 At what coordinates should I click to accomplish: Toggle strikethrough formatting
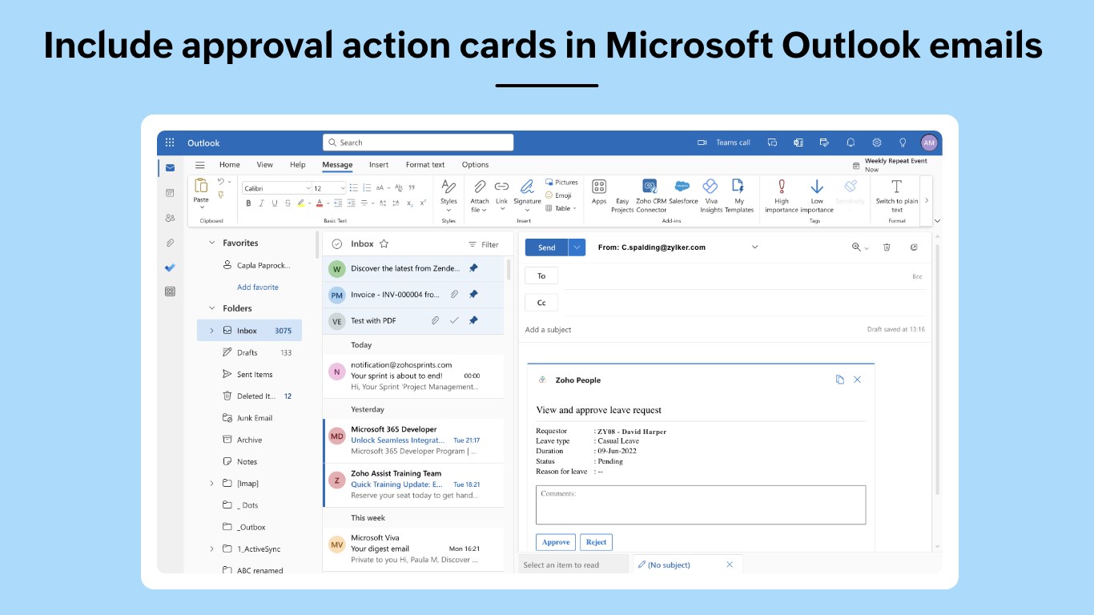click(288, 203)
